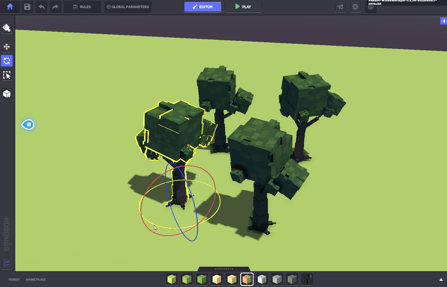Select the Rotate tool
Viewport: 447px width, 287px height.
(x=7, y=61)
